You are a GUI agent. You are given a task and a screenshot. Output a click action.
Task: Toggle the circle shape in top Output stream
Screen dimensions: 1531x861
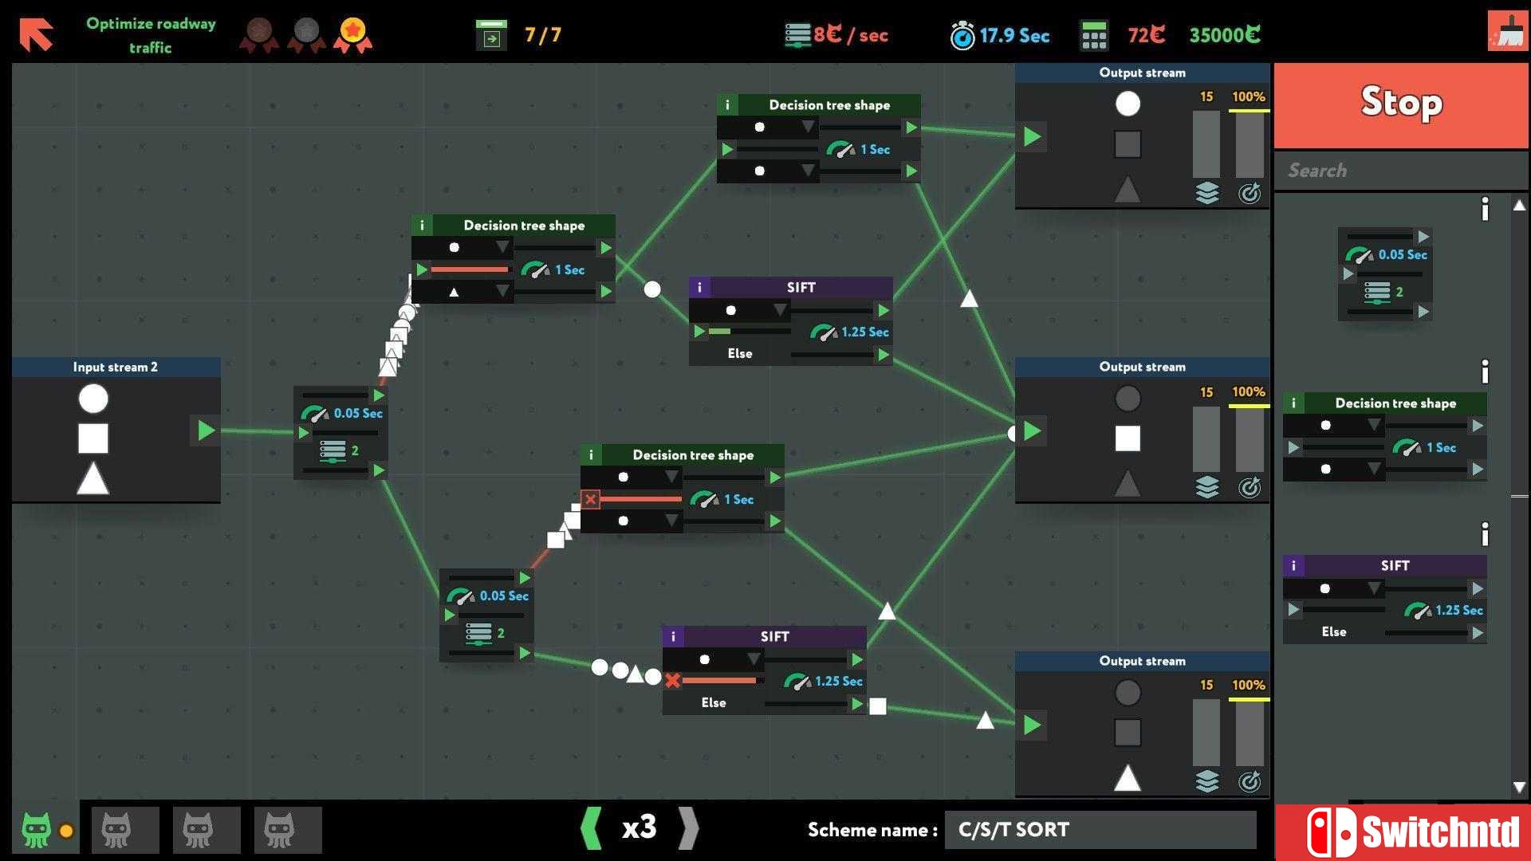pyautogui.click(x=1128, y=104)
